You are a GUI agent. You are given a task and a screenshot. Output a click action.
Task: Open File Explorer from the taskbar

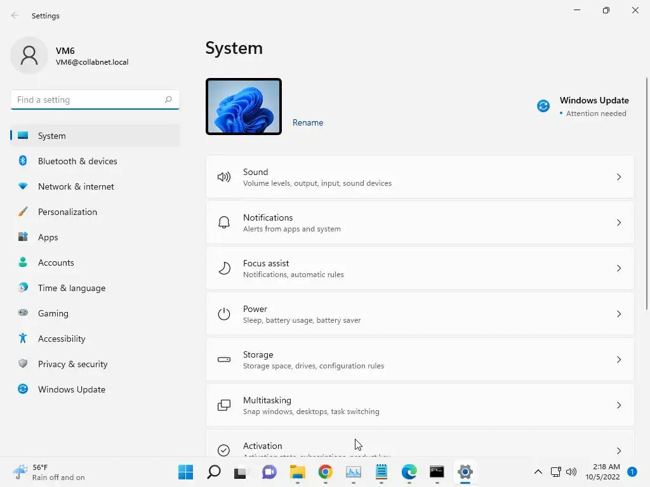[297, 472]
